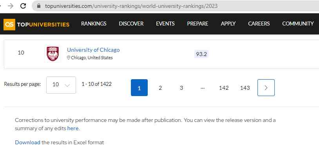This screenshot has height=149, width=319.
Task: Click the QS TopUniversities logo
Action: tap(36, 24)
